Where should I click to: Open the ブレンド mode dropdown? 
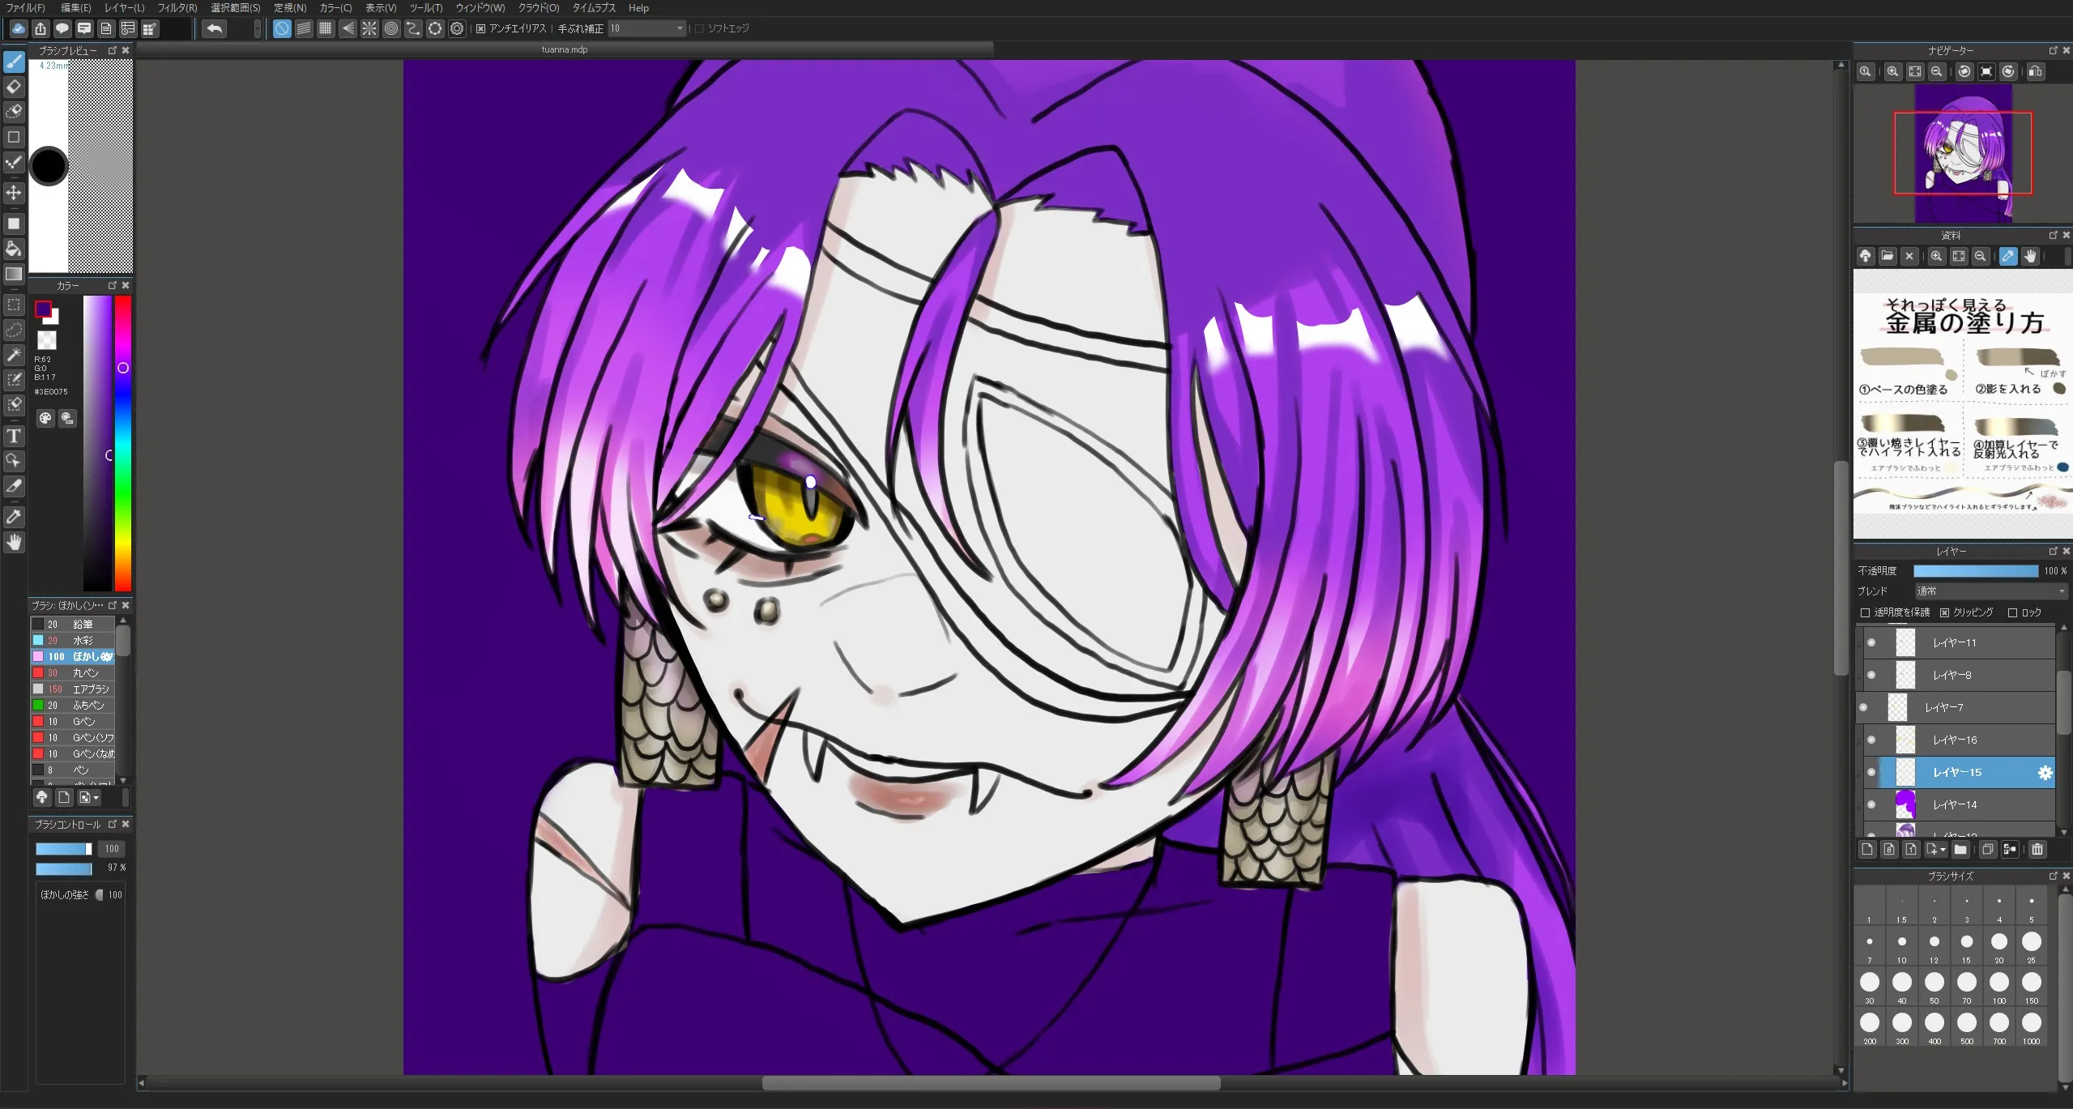pyautogui.click(x=1990, y=591)
